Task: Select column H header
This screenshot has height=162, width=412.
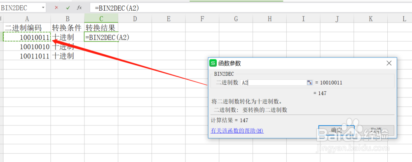Action: click(269, 19)
